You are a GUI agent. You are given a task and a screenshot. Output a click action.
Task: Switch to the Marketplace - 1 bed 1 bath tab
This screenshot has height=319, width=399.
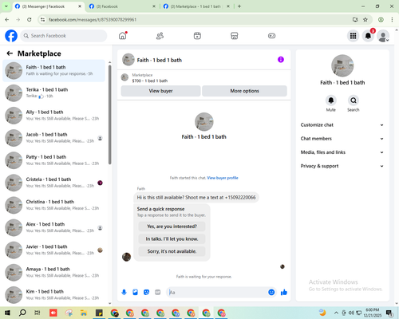(196, 6)
